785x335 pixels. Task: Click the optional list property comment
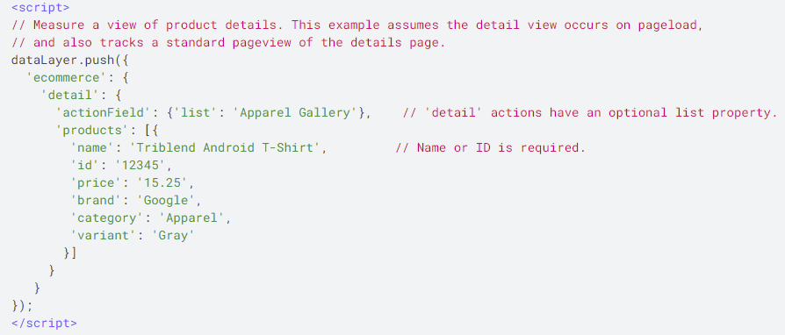[x=590, y=112]
